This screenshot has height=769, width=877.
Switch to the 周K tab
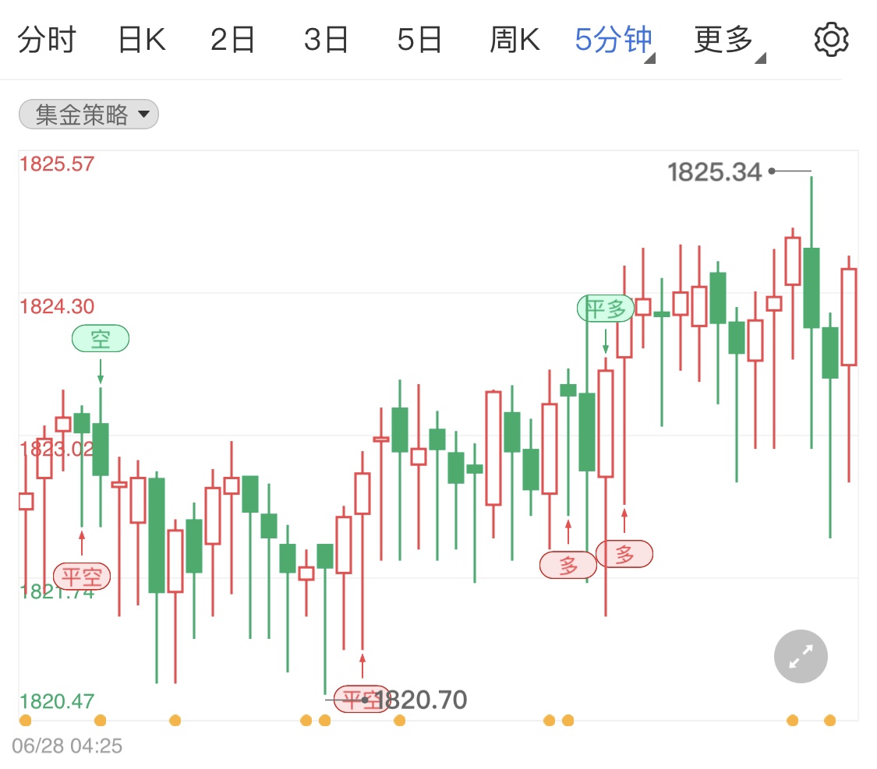pos(515,40)
